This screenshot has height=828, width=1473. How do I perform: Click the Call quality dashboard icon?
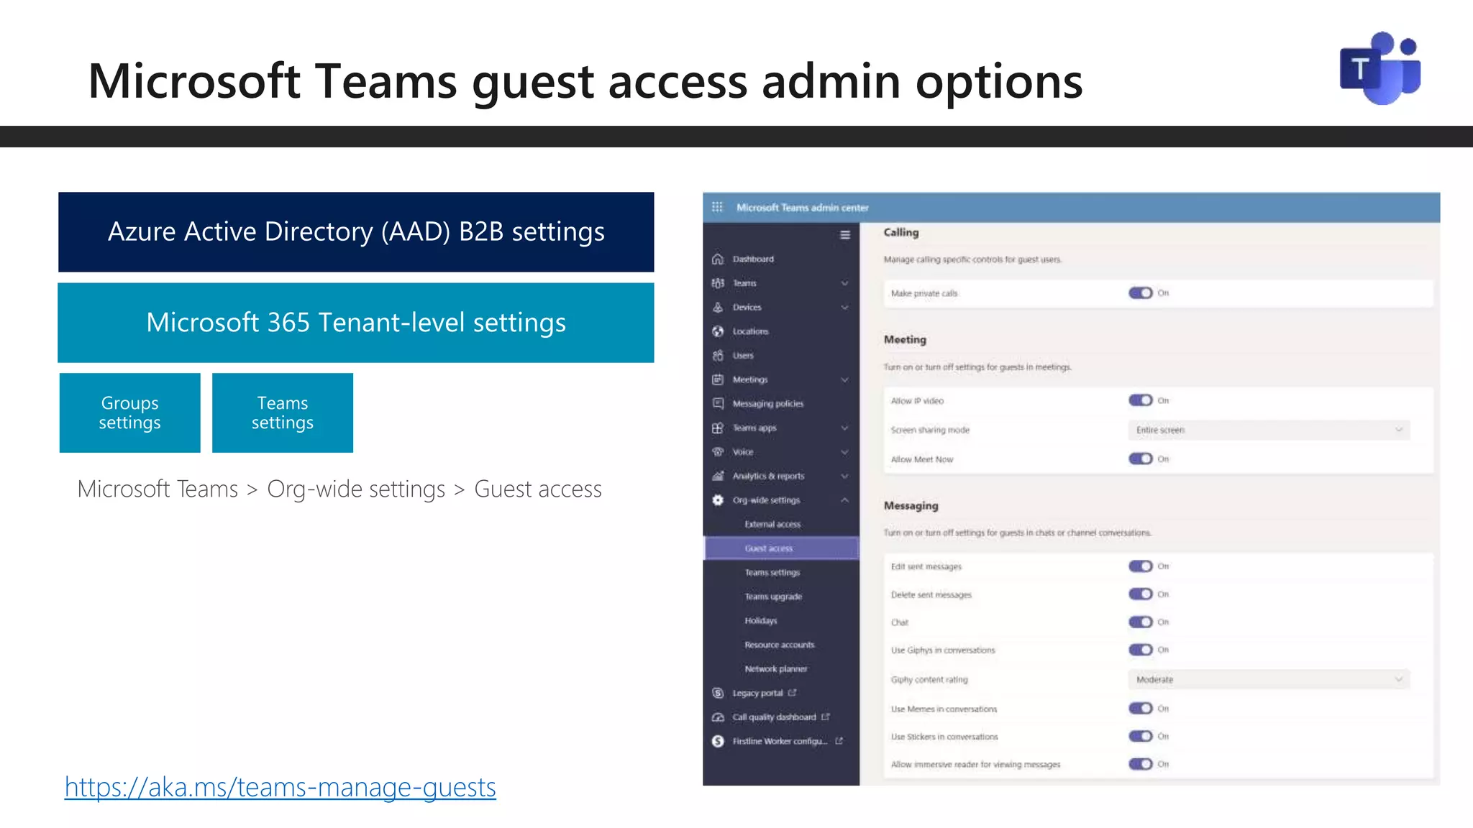click(718, 717)
